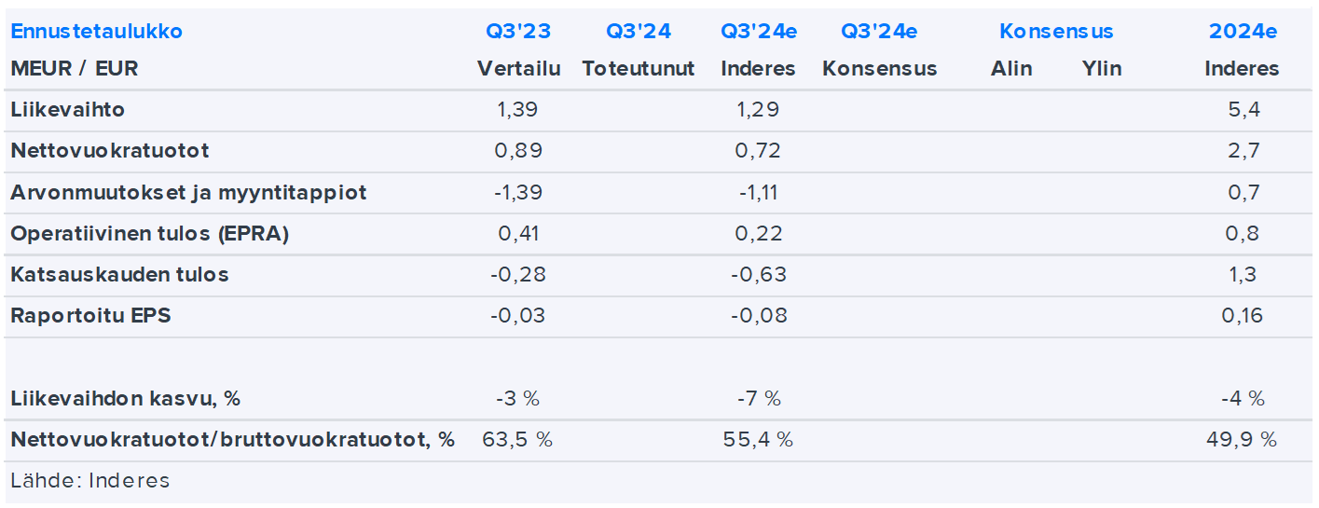This screenshot has width=1319, height=508.
Task: Select the Nettovuokratuotot row label
Action: pos(110,151)
